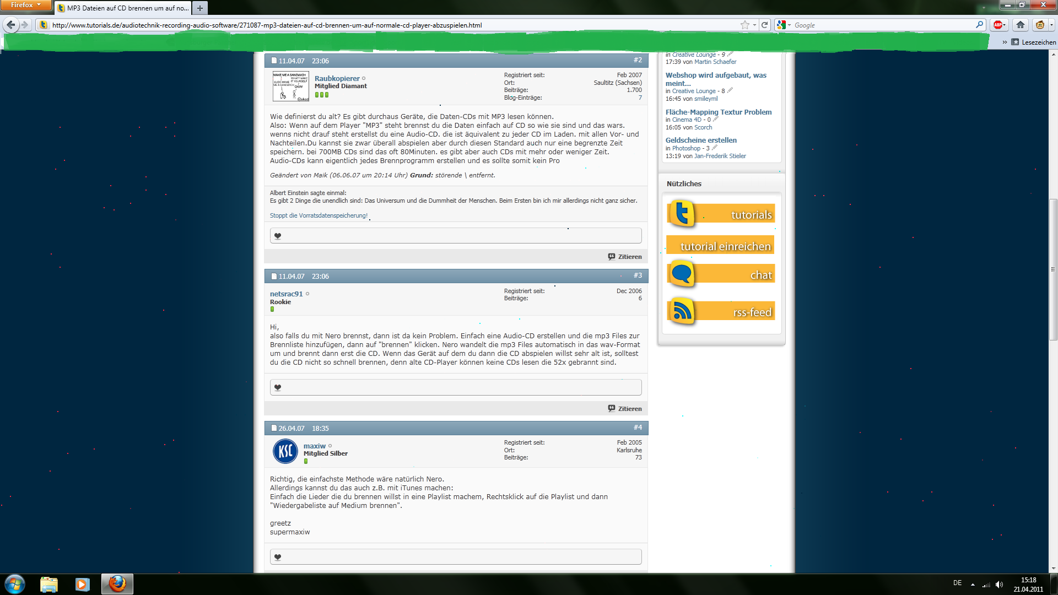Screen dimensions: 1058x595
Task: Open the Firefox home page button
Action: pyautogui.click(x=1020, y=25)
